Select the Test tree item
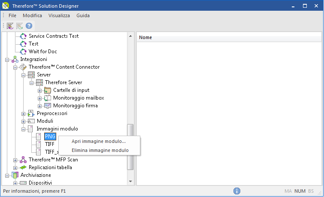324x197 pixels. click(33, 44)
